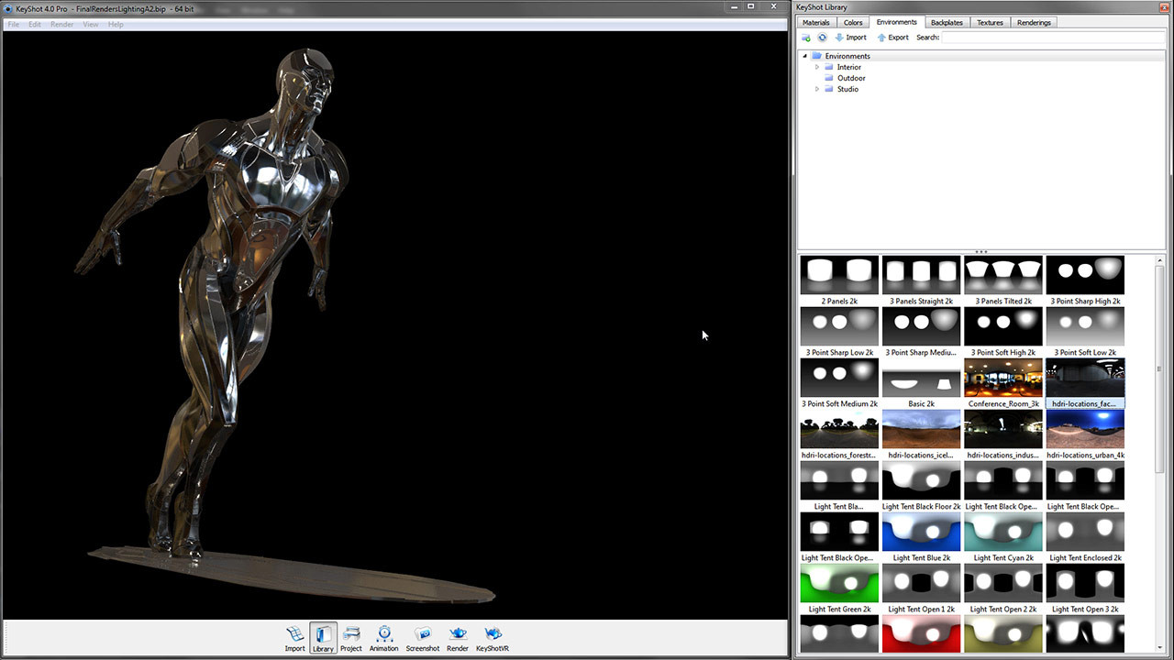Launch the KeyShotVR wizard
1174x660 pixels.
[492, 637]
